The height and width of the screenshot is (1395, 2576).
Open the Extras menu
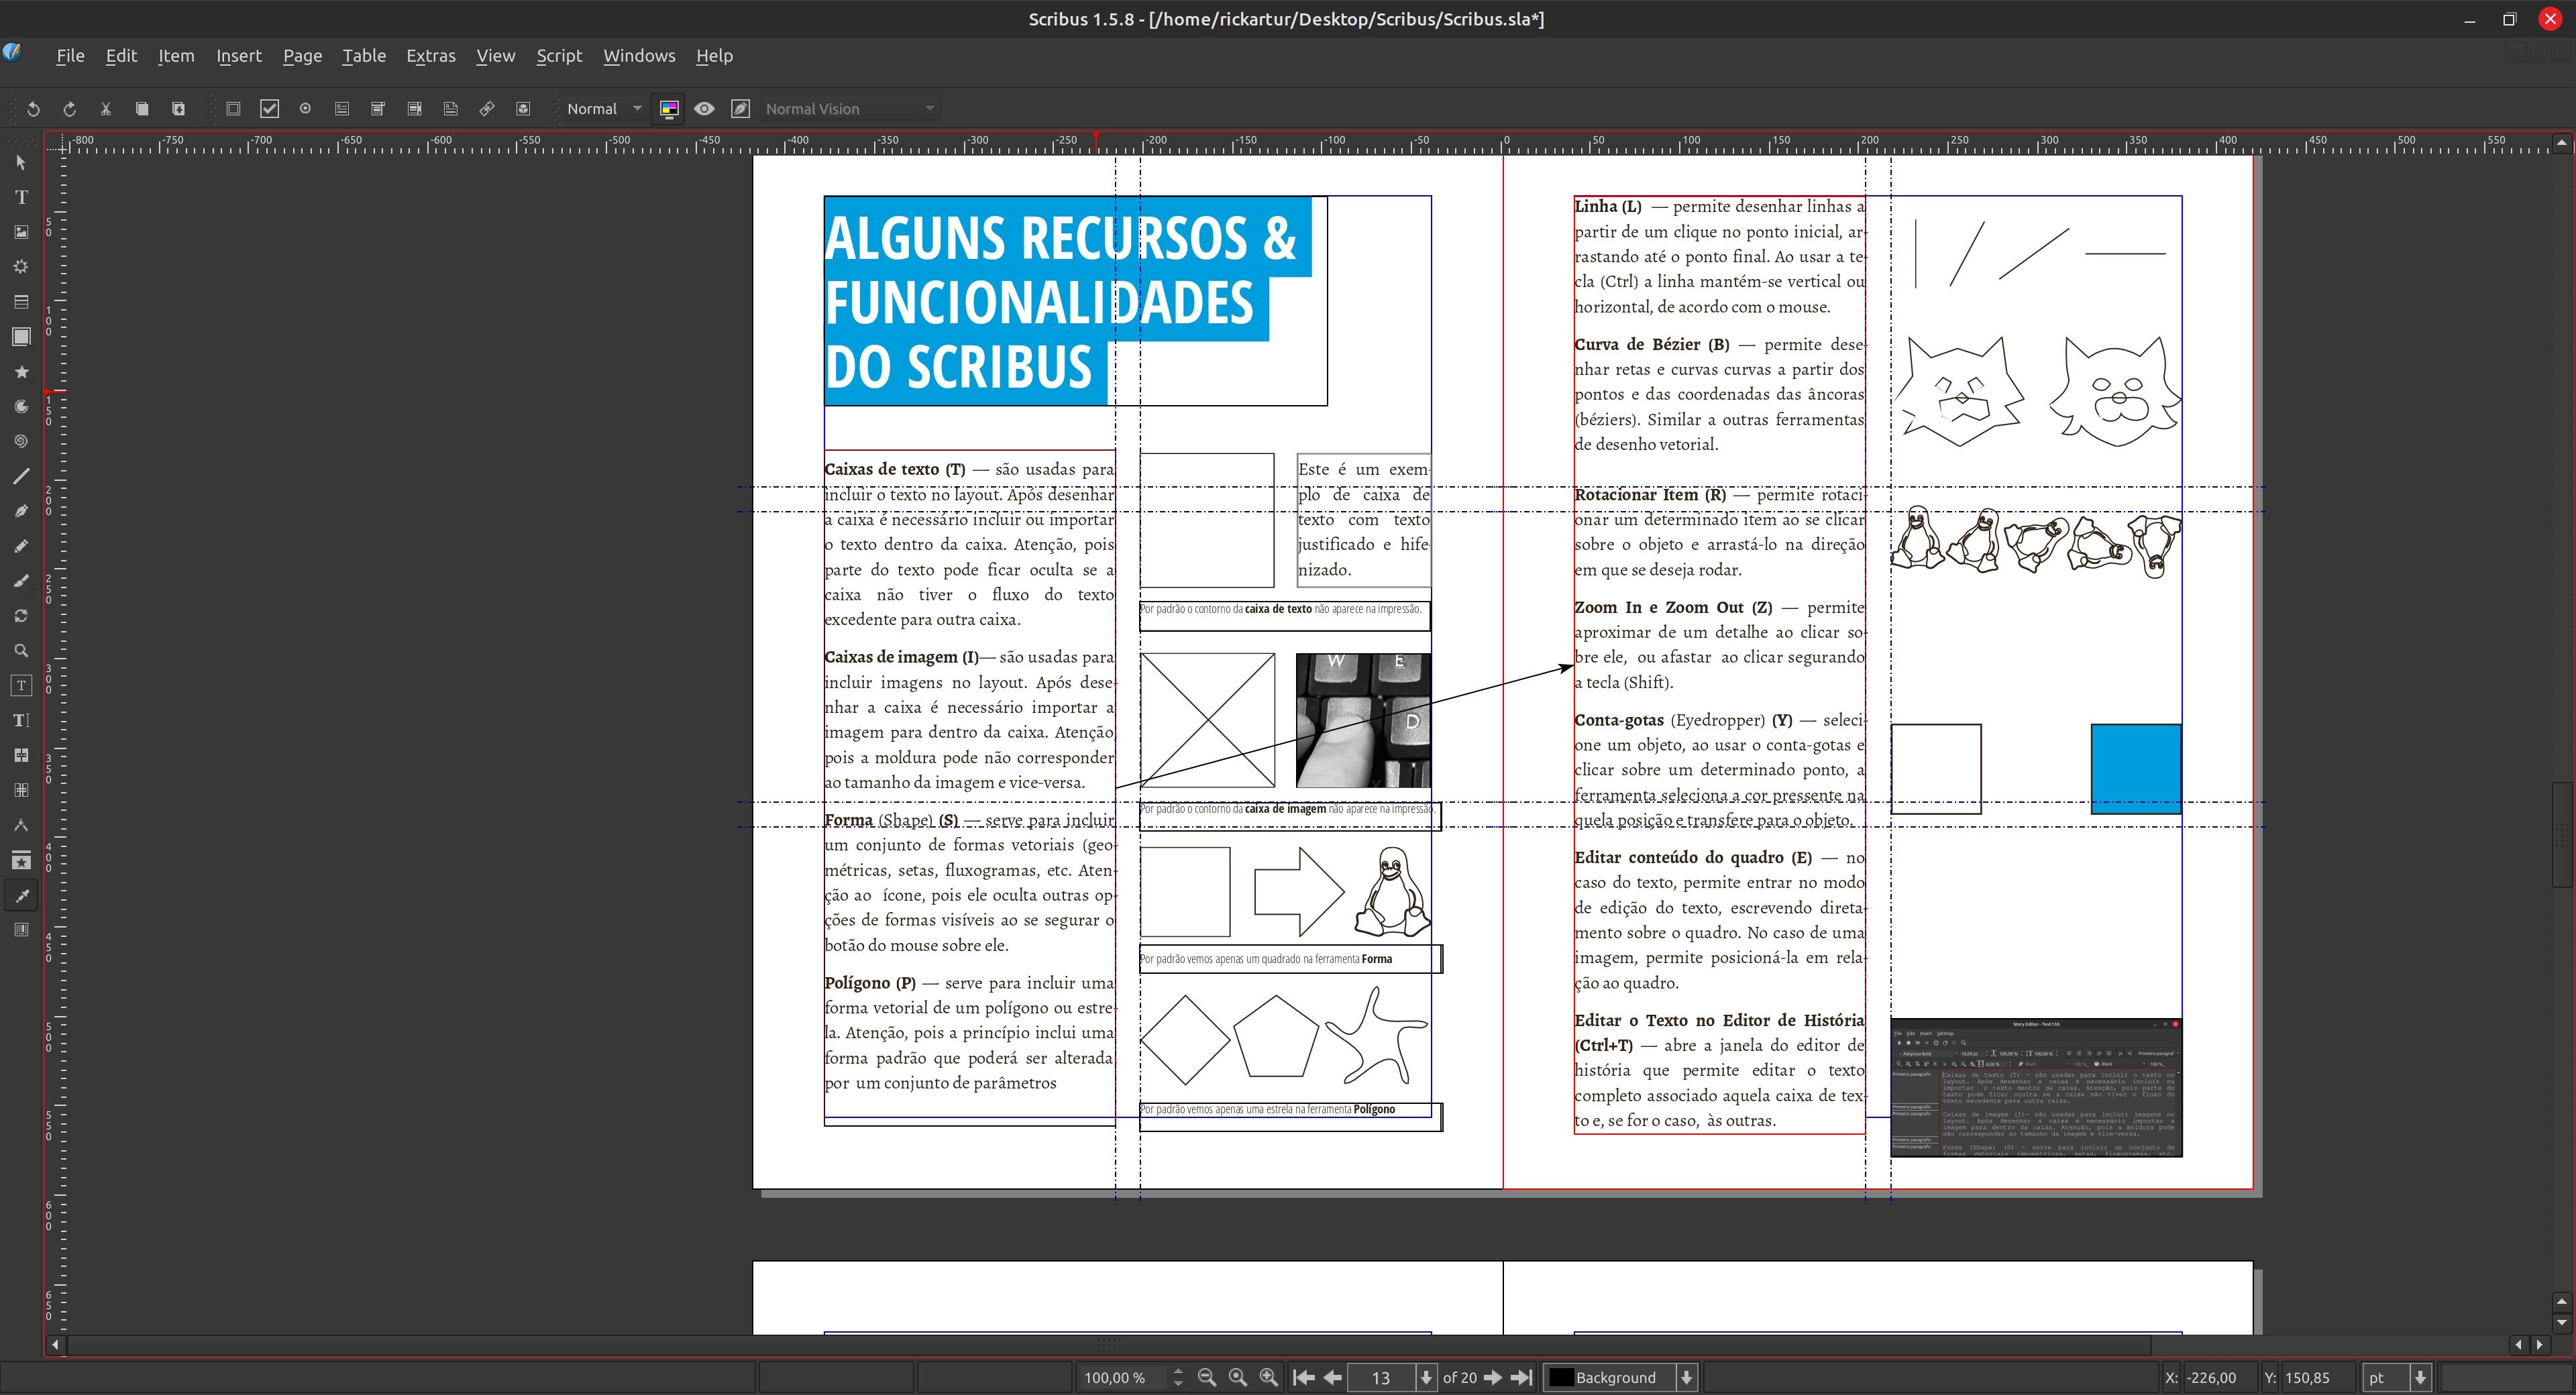point(431,56)
